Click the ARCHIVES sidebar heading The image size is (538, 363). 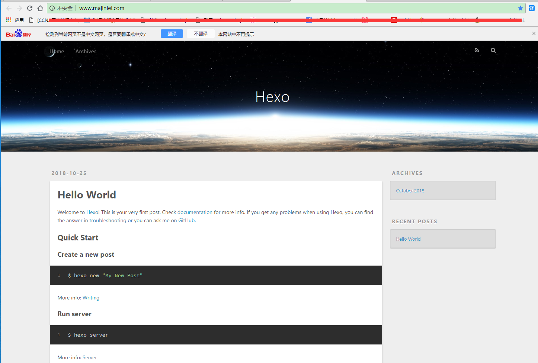pyautogui.click(x=407, y=173)
